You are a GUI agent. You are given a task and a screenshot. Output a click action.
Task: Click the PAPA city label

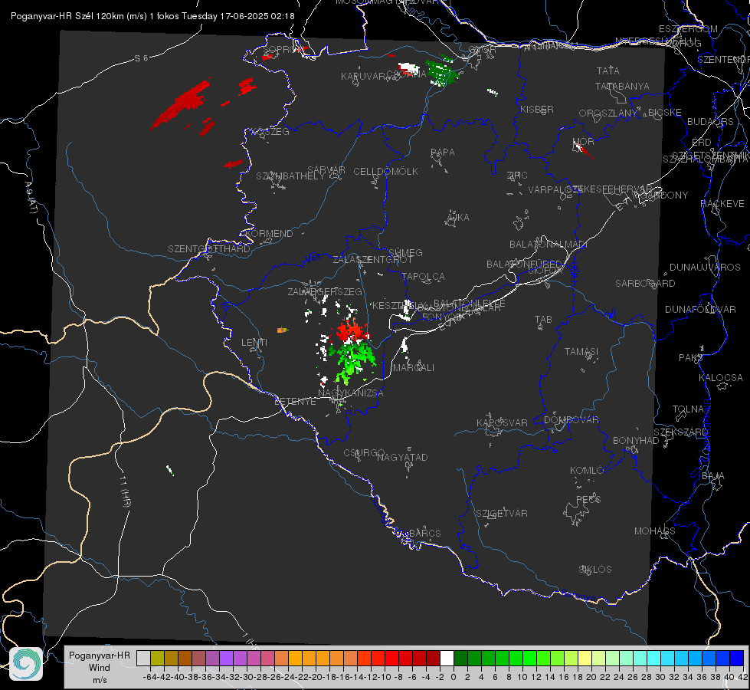[443, 153]
